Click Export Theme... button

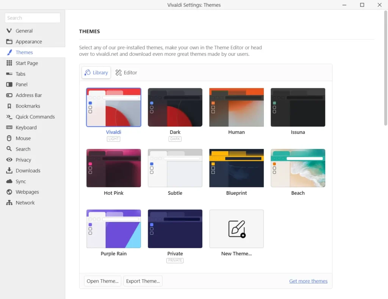pos(143,281)
